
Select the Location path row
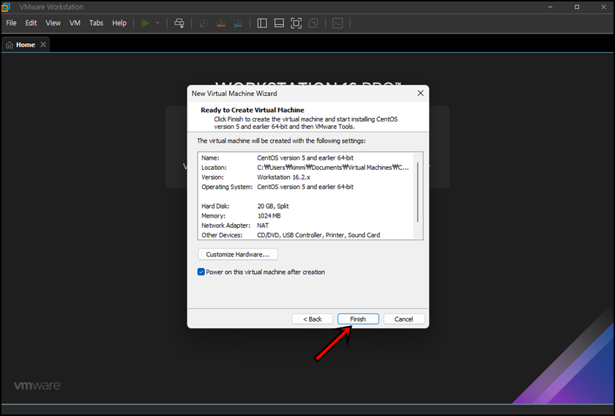[305, 168]
